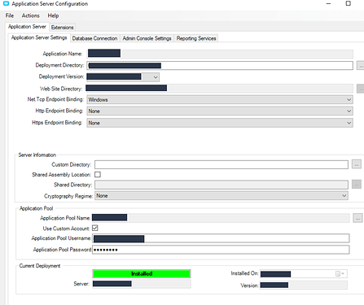Viewport: 364px width, 305px height.
Task: Toggle the Shared Assembly Location checkbox
Action: point(98,174)
